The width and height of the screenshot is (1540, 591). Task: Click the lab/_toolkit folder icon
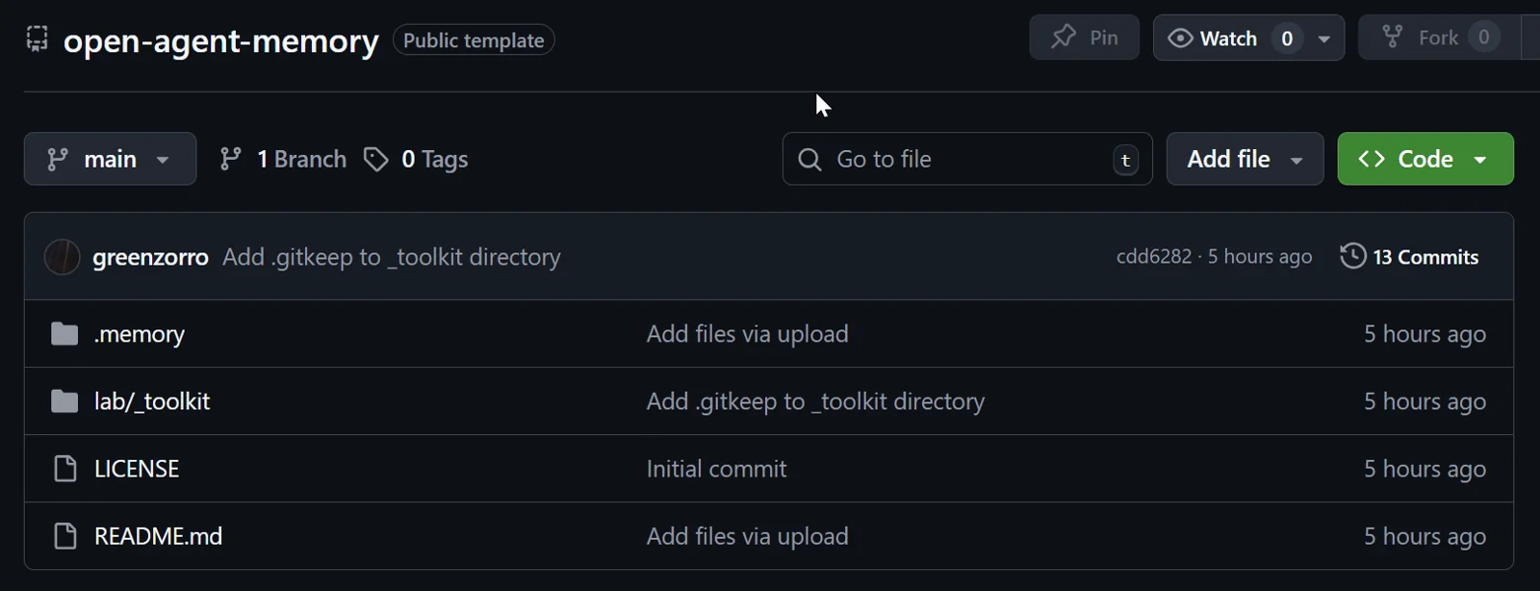[64, 401]
